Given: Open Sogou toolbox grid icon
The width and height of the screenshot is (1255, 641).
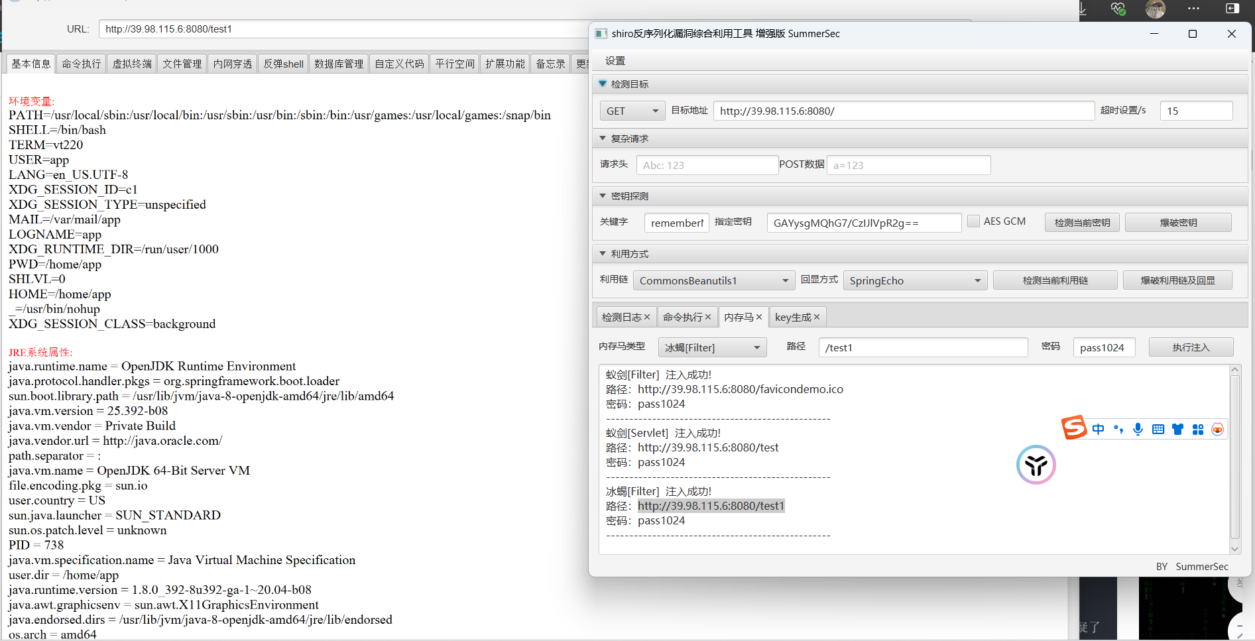Looking at the screenshot, I should click(x=1197, y=430).
